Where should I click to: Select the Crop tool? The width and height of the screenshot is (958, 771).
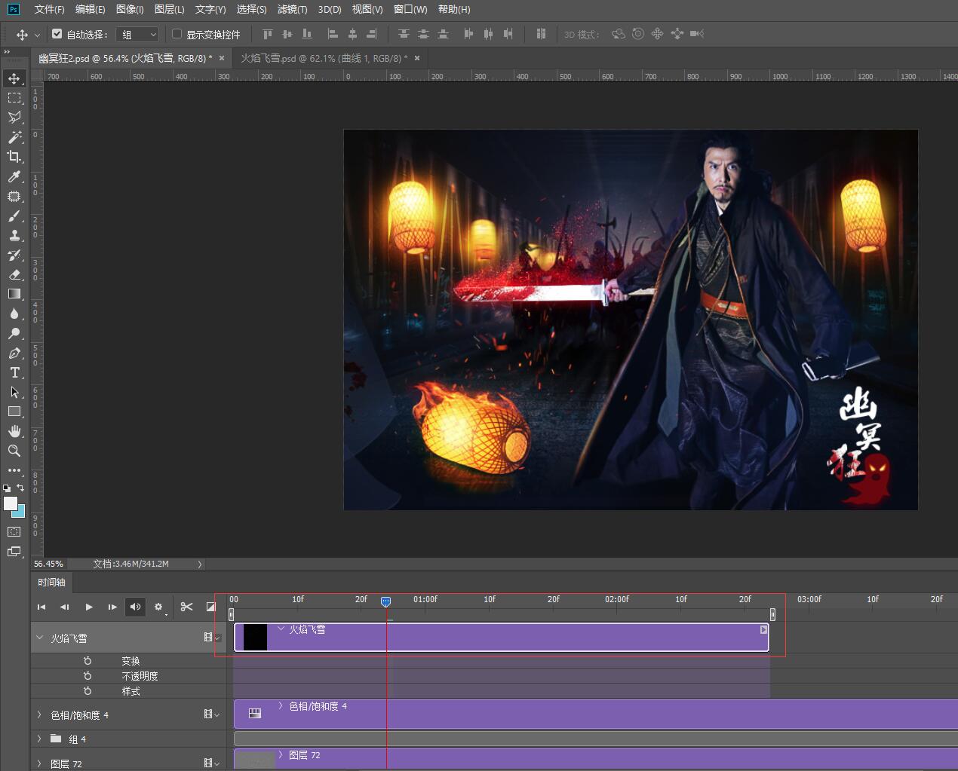pyautogui.click(x=14, y=157)
